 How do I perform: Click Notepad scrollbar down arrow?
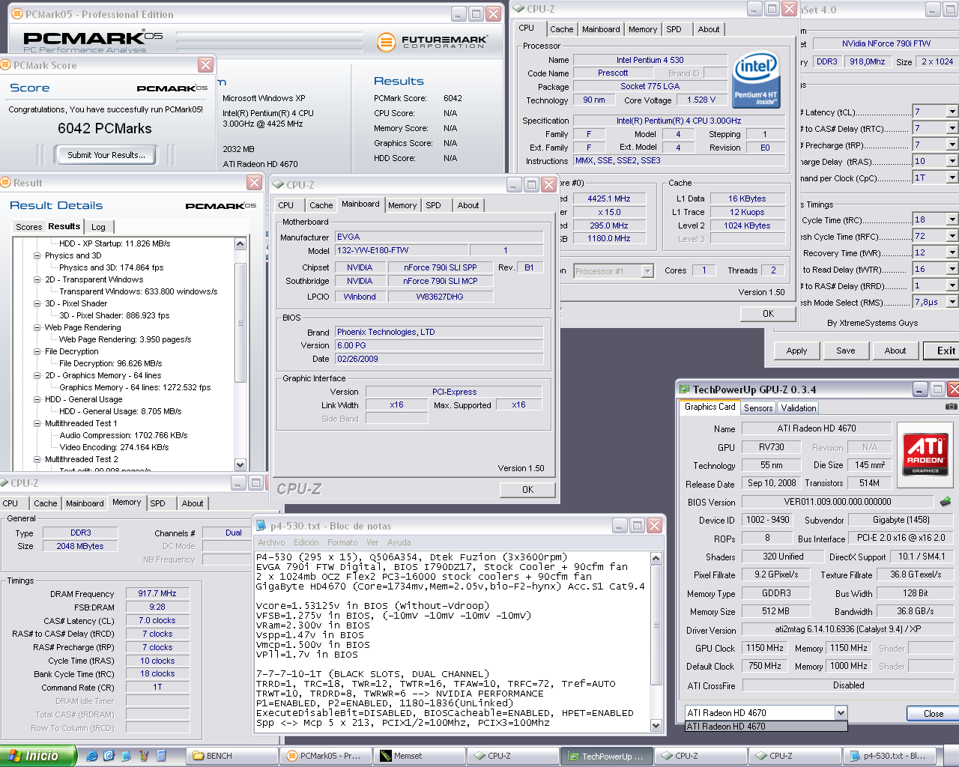(x=656, y=725)
